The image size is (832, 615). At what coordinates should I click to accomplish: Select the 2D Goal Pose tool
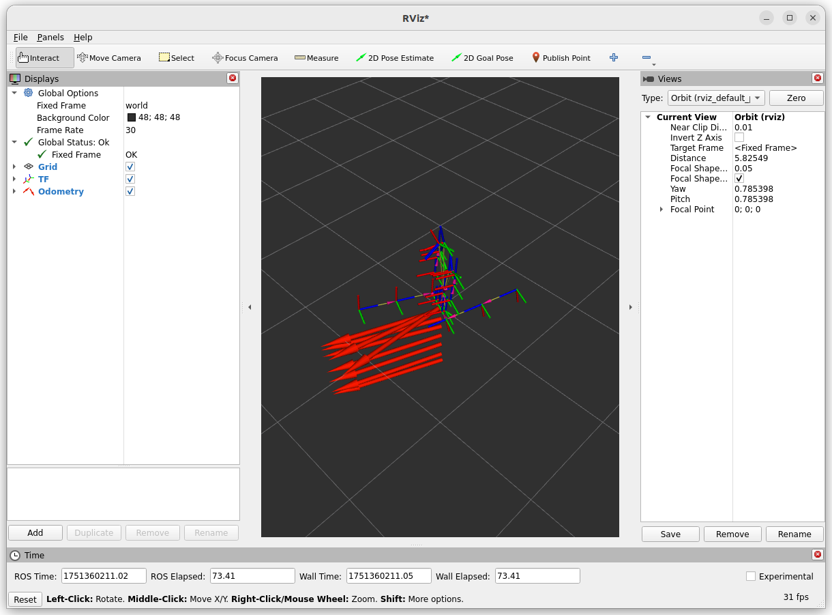pos(482,58)
